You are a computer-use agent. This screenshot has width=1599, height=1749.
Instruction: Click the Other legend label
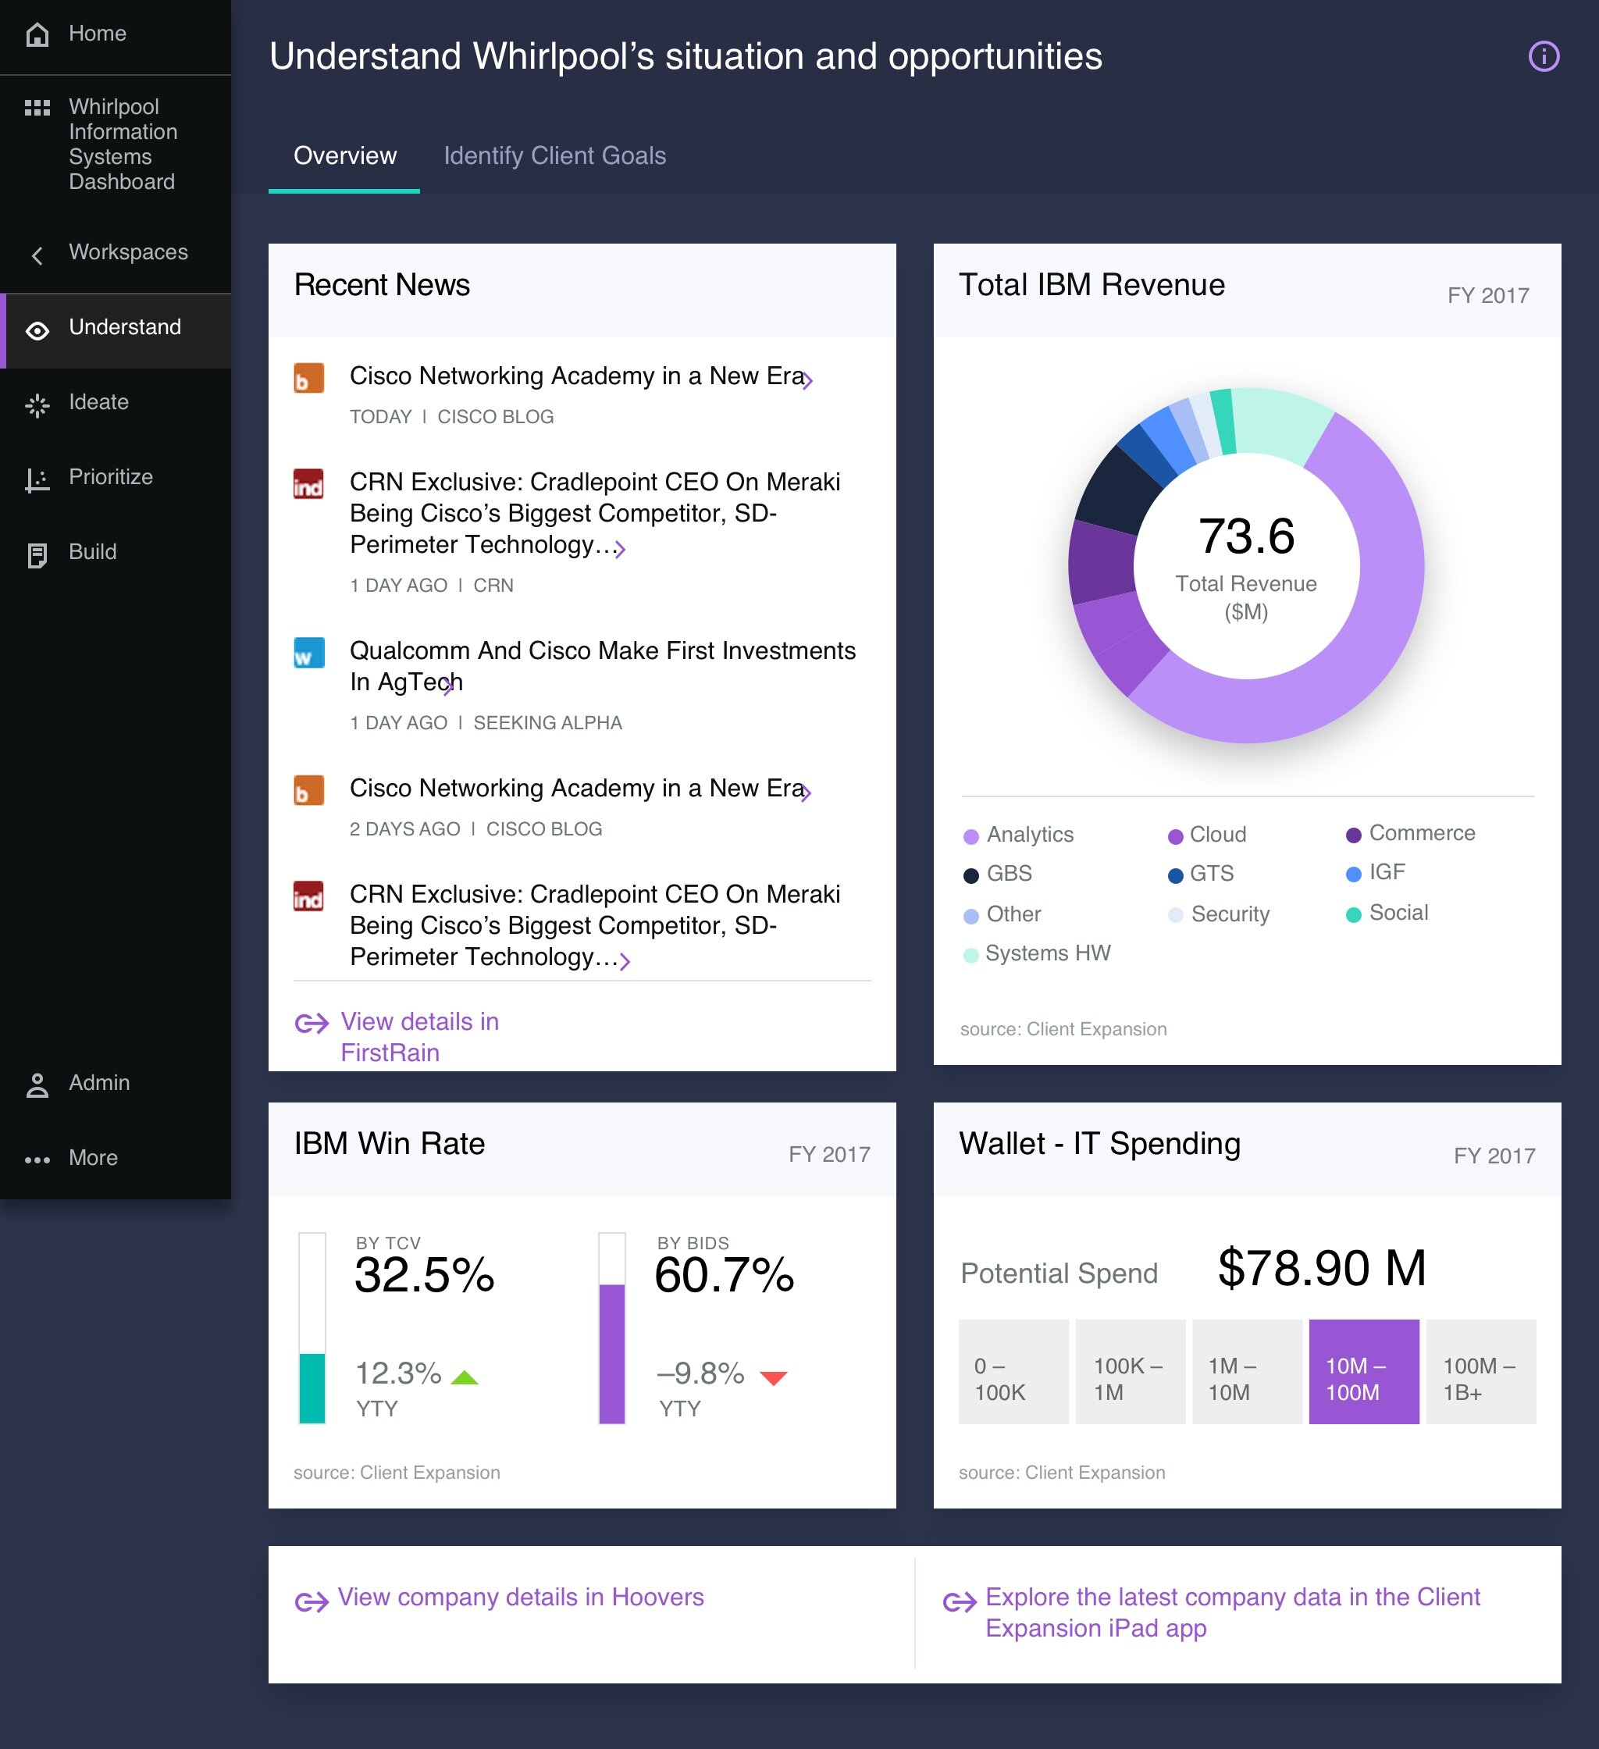[1013, 914]
